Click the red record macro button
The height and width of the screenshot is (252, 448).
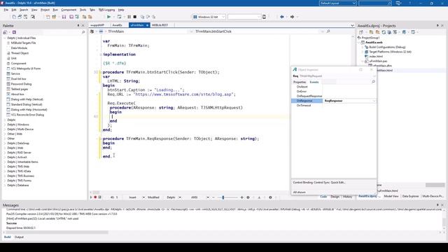[x=95, y=197]
